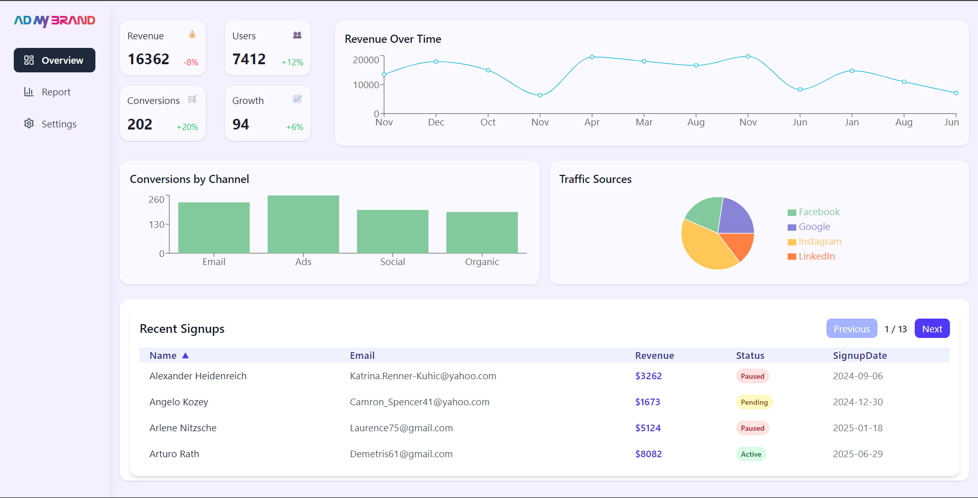Click the Pending badge for Angelo Kozey
This screenshot has height=498, width=978.
(754, 402)
